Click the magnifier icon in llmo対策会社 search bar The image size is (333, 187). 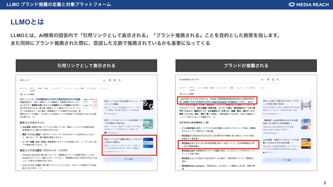pos(278,79)
